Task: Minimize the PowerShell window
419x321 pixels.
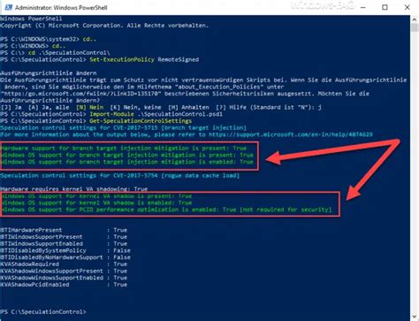Action: [x=363, y=7]
